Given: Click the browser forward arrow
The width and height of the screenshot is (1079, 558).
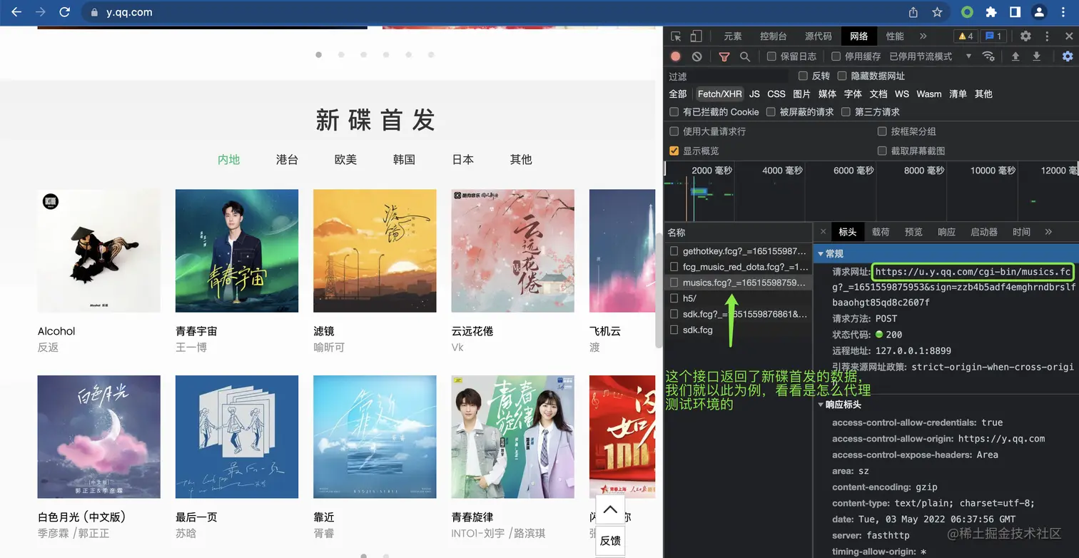Looking at the screenshot, I should [41, 12].
